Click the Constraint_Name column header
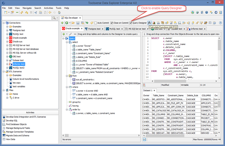This screenshot has height=146, width=225. click(x=176, y=95)
